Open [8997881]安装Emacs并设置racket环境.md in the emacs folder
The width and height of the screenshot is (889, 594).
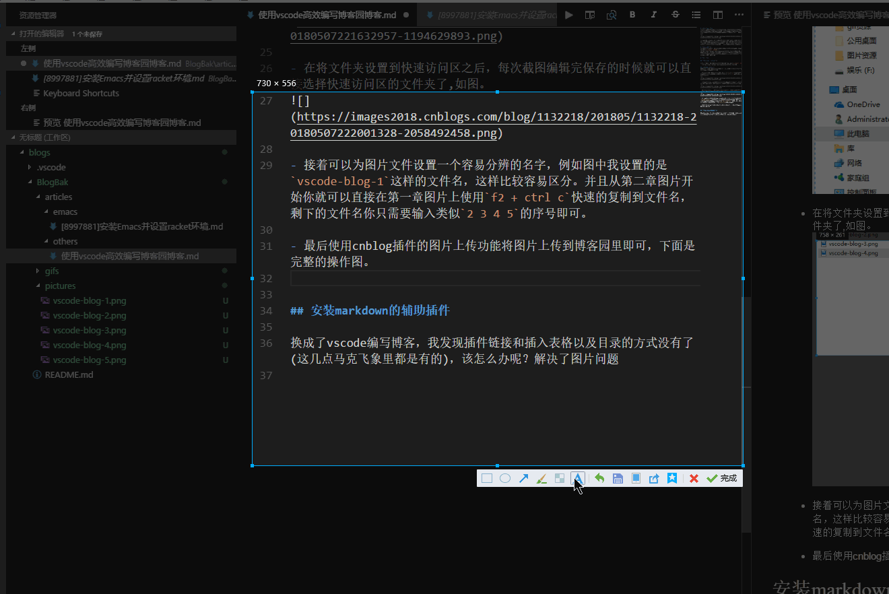(x=141, y=226)
